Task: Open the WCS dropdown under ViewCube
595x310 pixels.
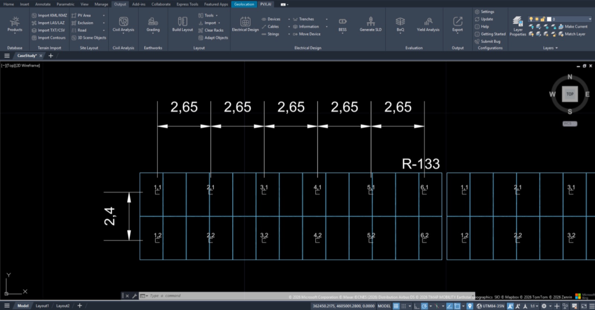Action: [570, 124]
